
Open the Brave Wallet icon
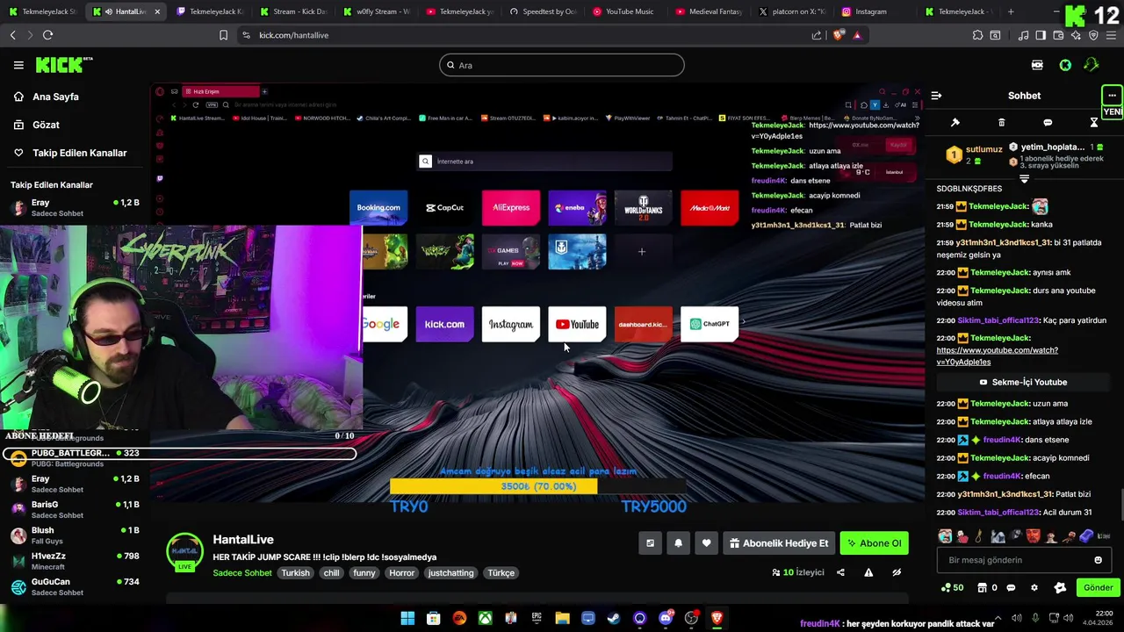pyautogui.click(x=1058, y=35)
